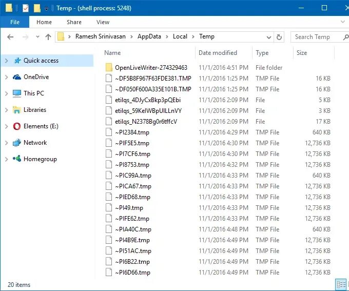Viewport: 349px width, 291px height.
Task: Expand the OneDrive tree node
Action: coord(7,77)
